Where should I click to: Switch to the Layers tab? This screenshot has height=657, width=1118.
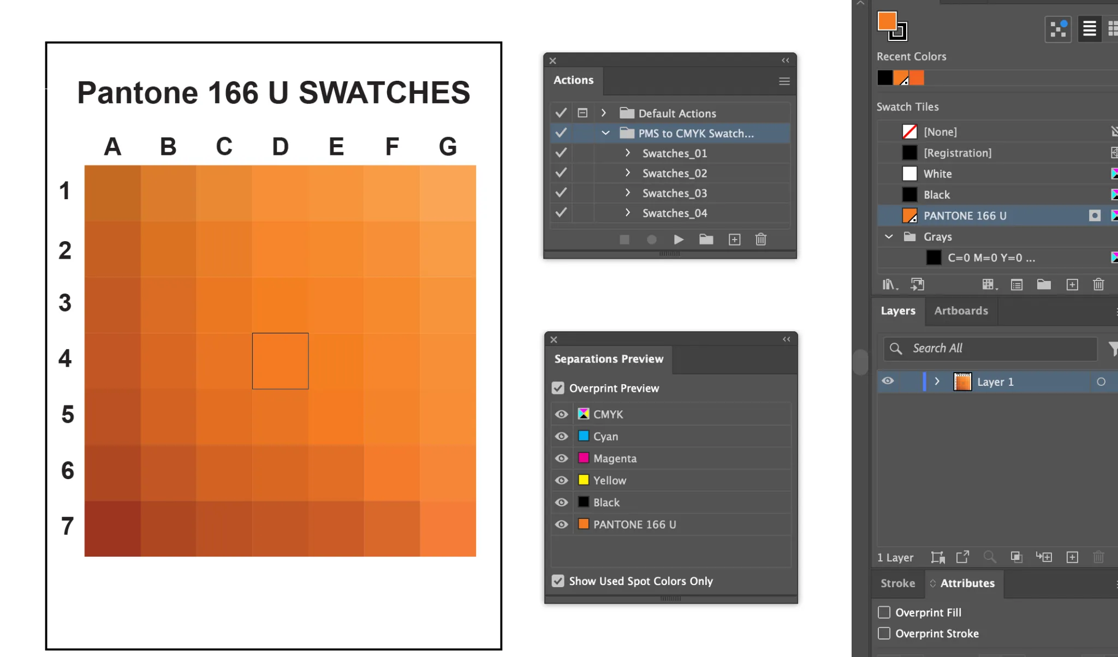coord(898,311)
